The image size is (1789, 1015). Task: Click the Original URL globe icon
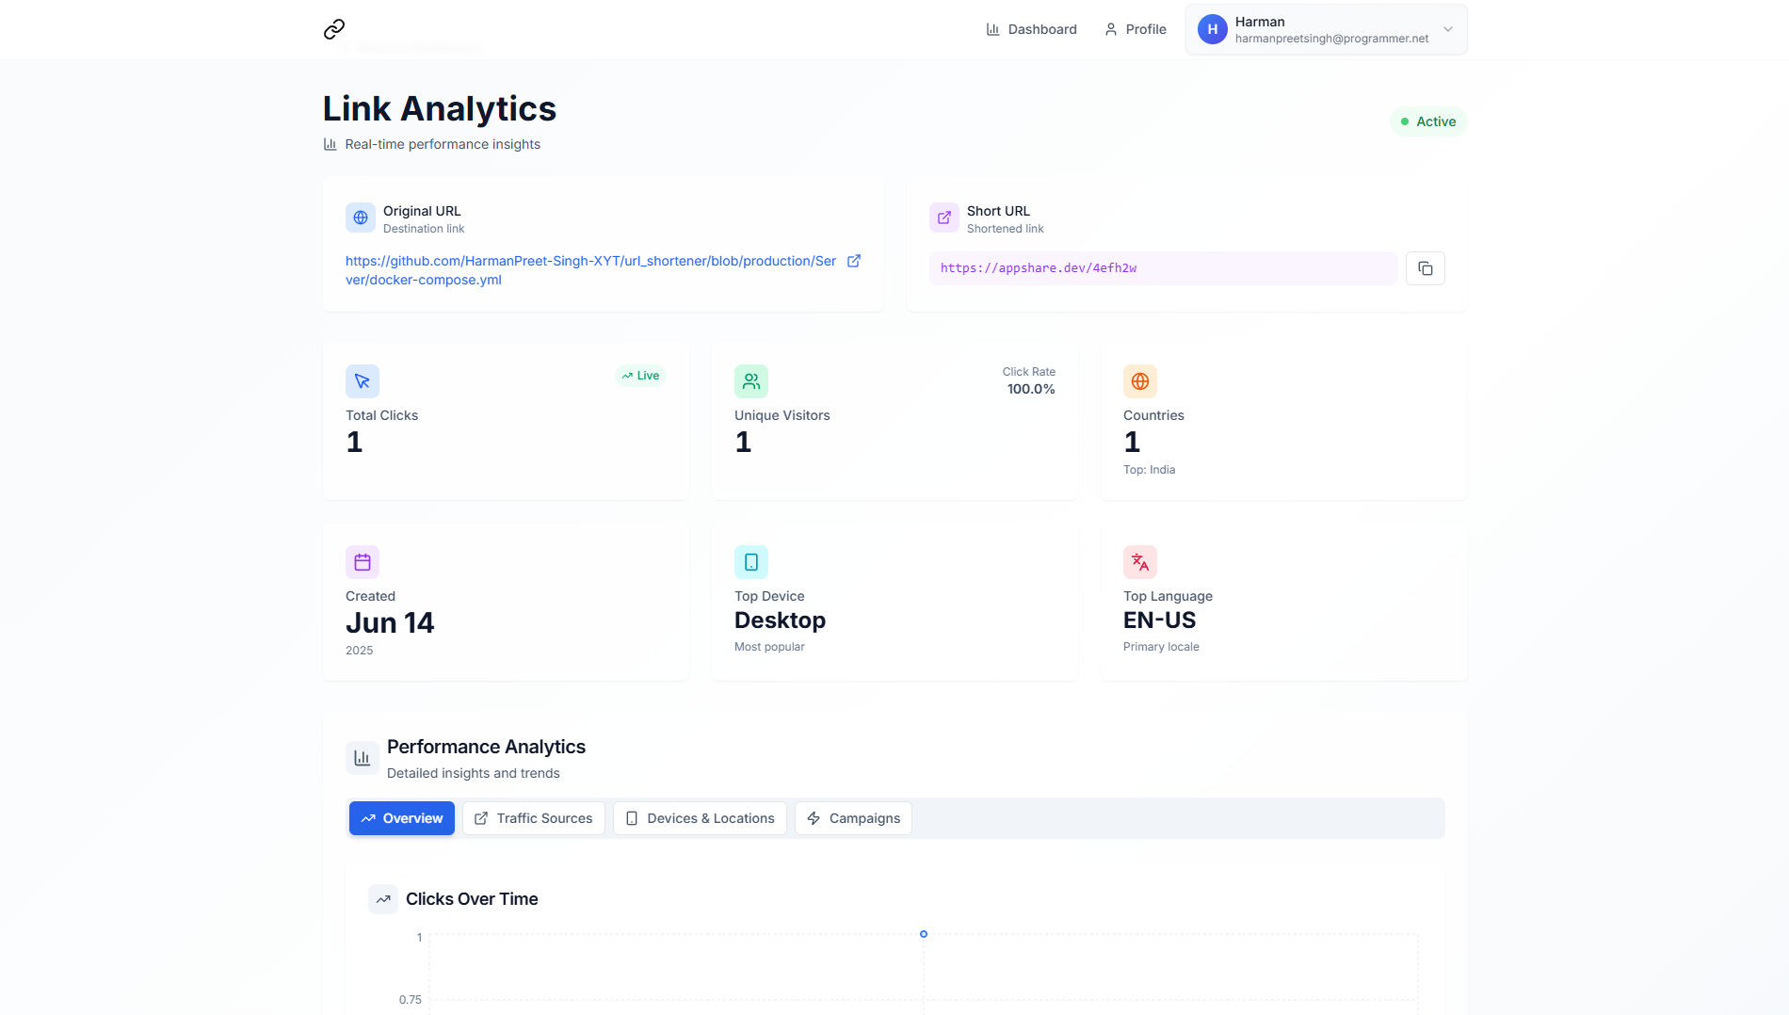coord(361,217)
